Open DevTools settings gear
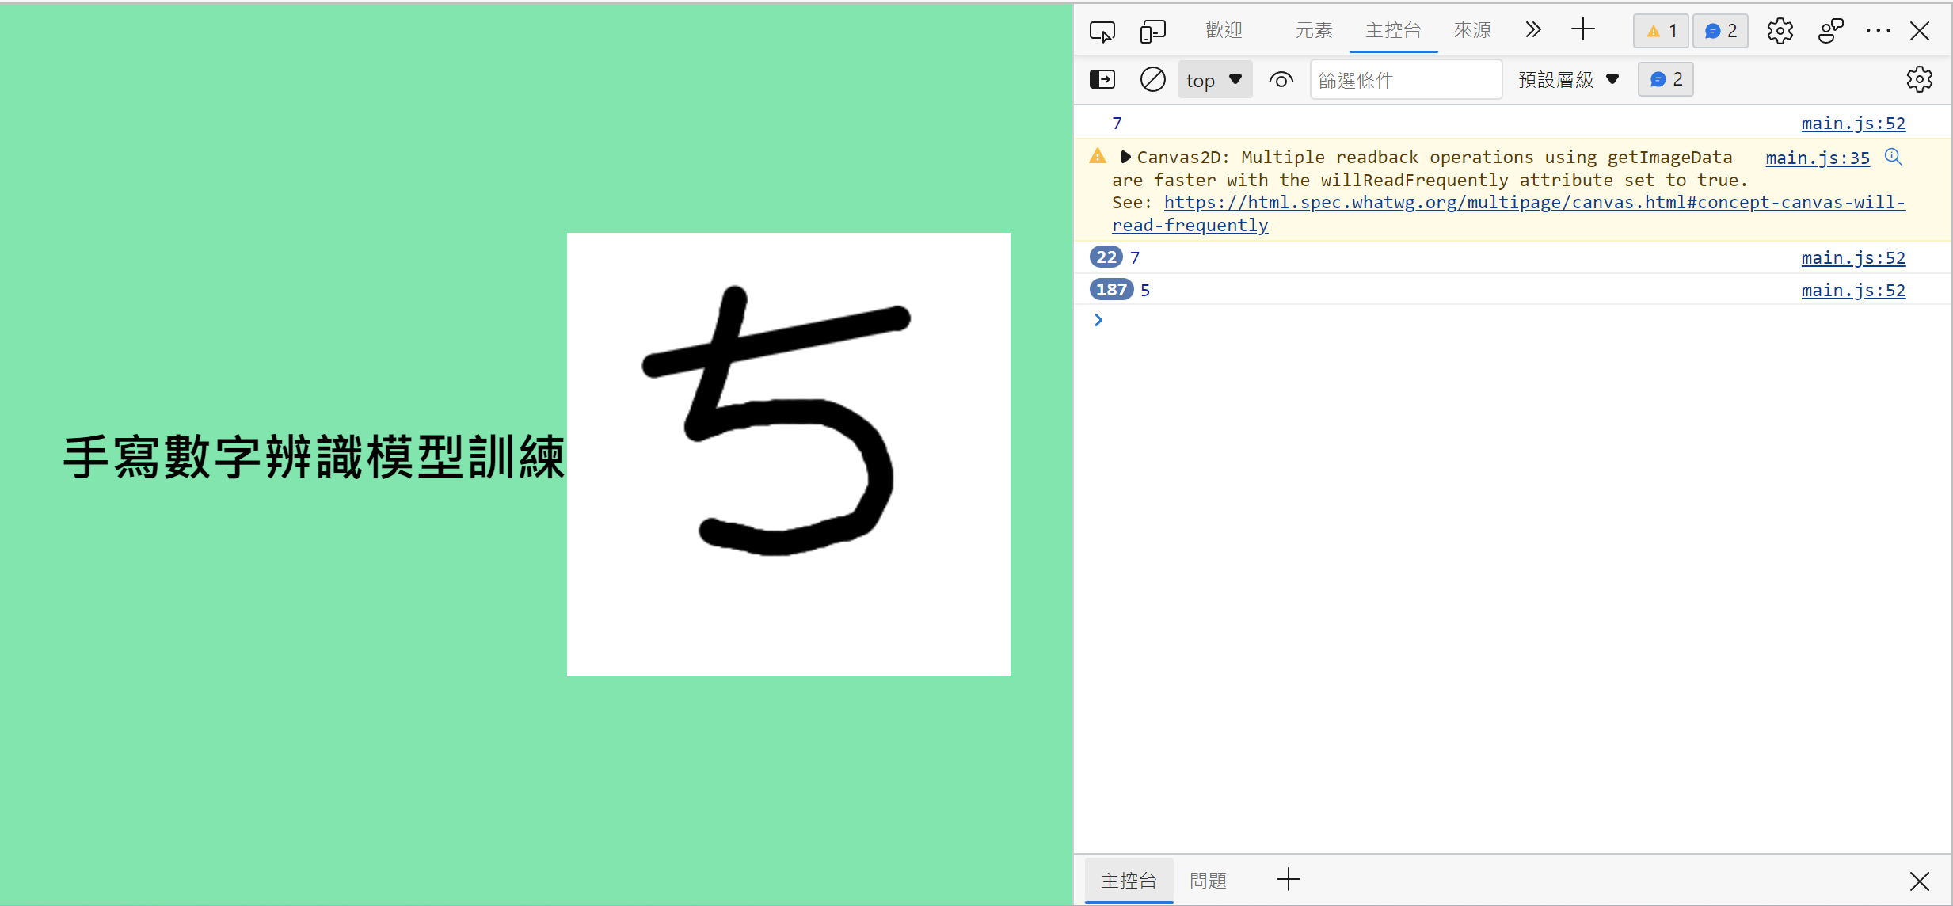The image size is (1953, 906). pos(1779,30)
